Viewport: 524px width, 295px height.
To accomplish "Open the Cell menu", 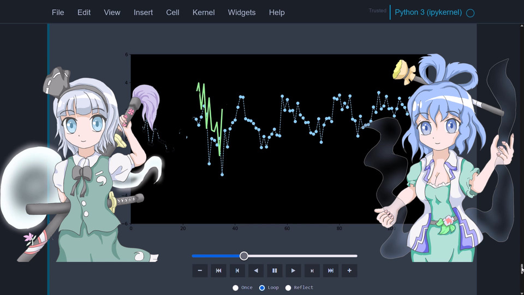I will tap(173, 13).
